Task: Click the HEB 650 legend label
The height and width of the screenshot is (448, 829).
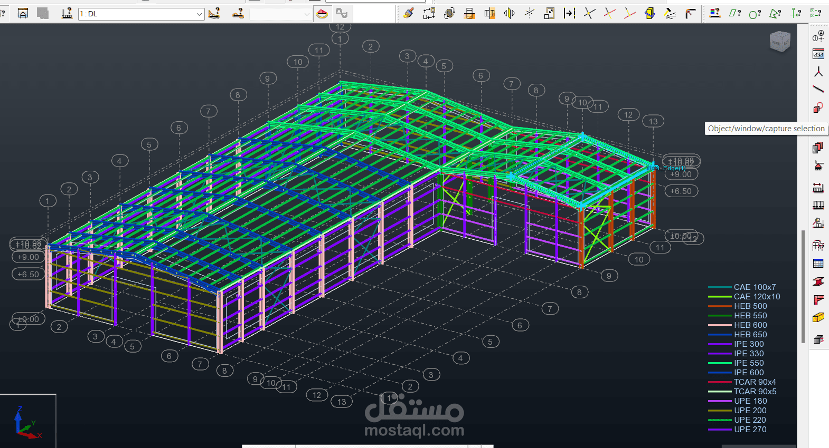Action: [x=750, y=335]
